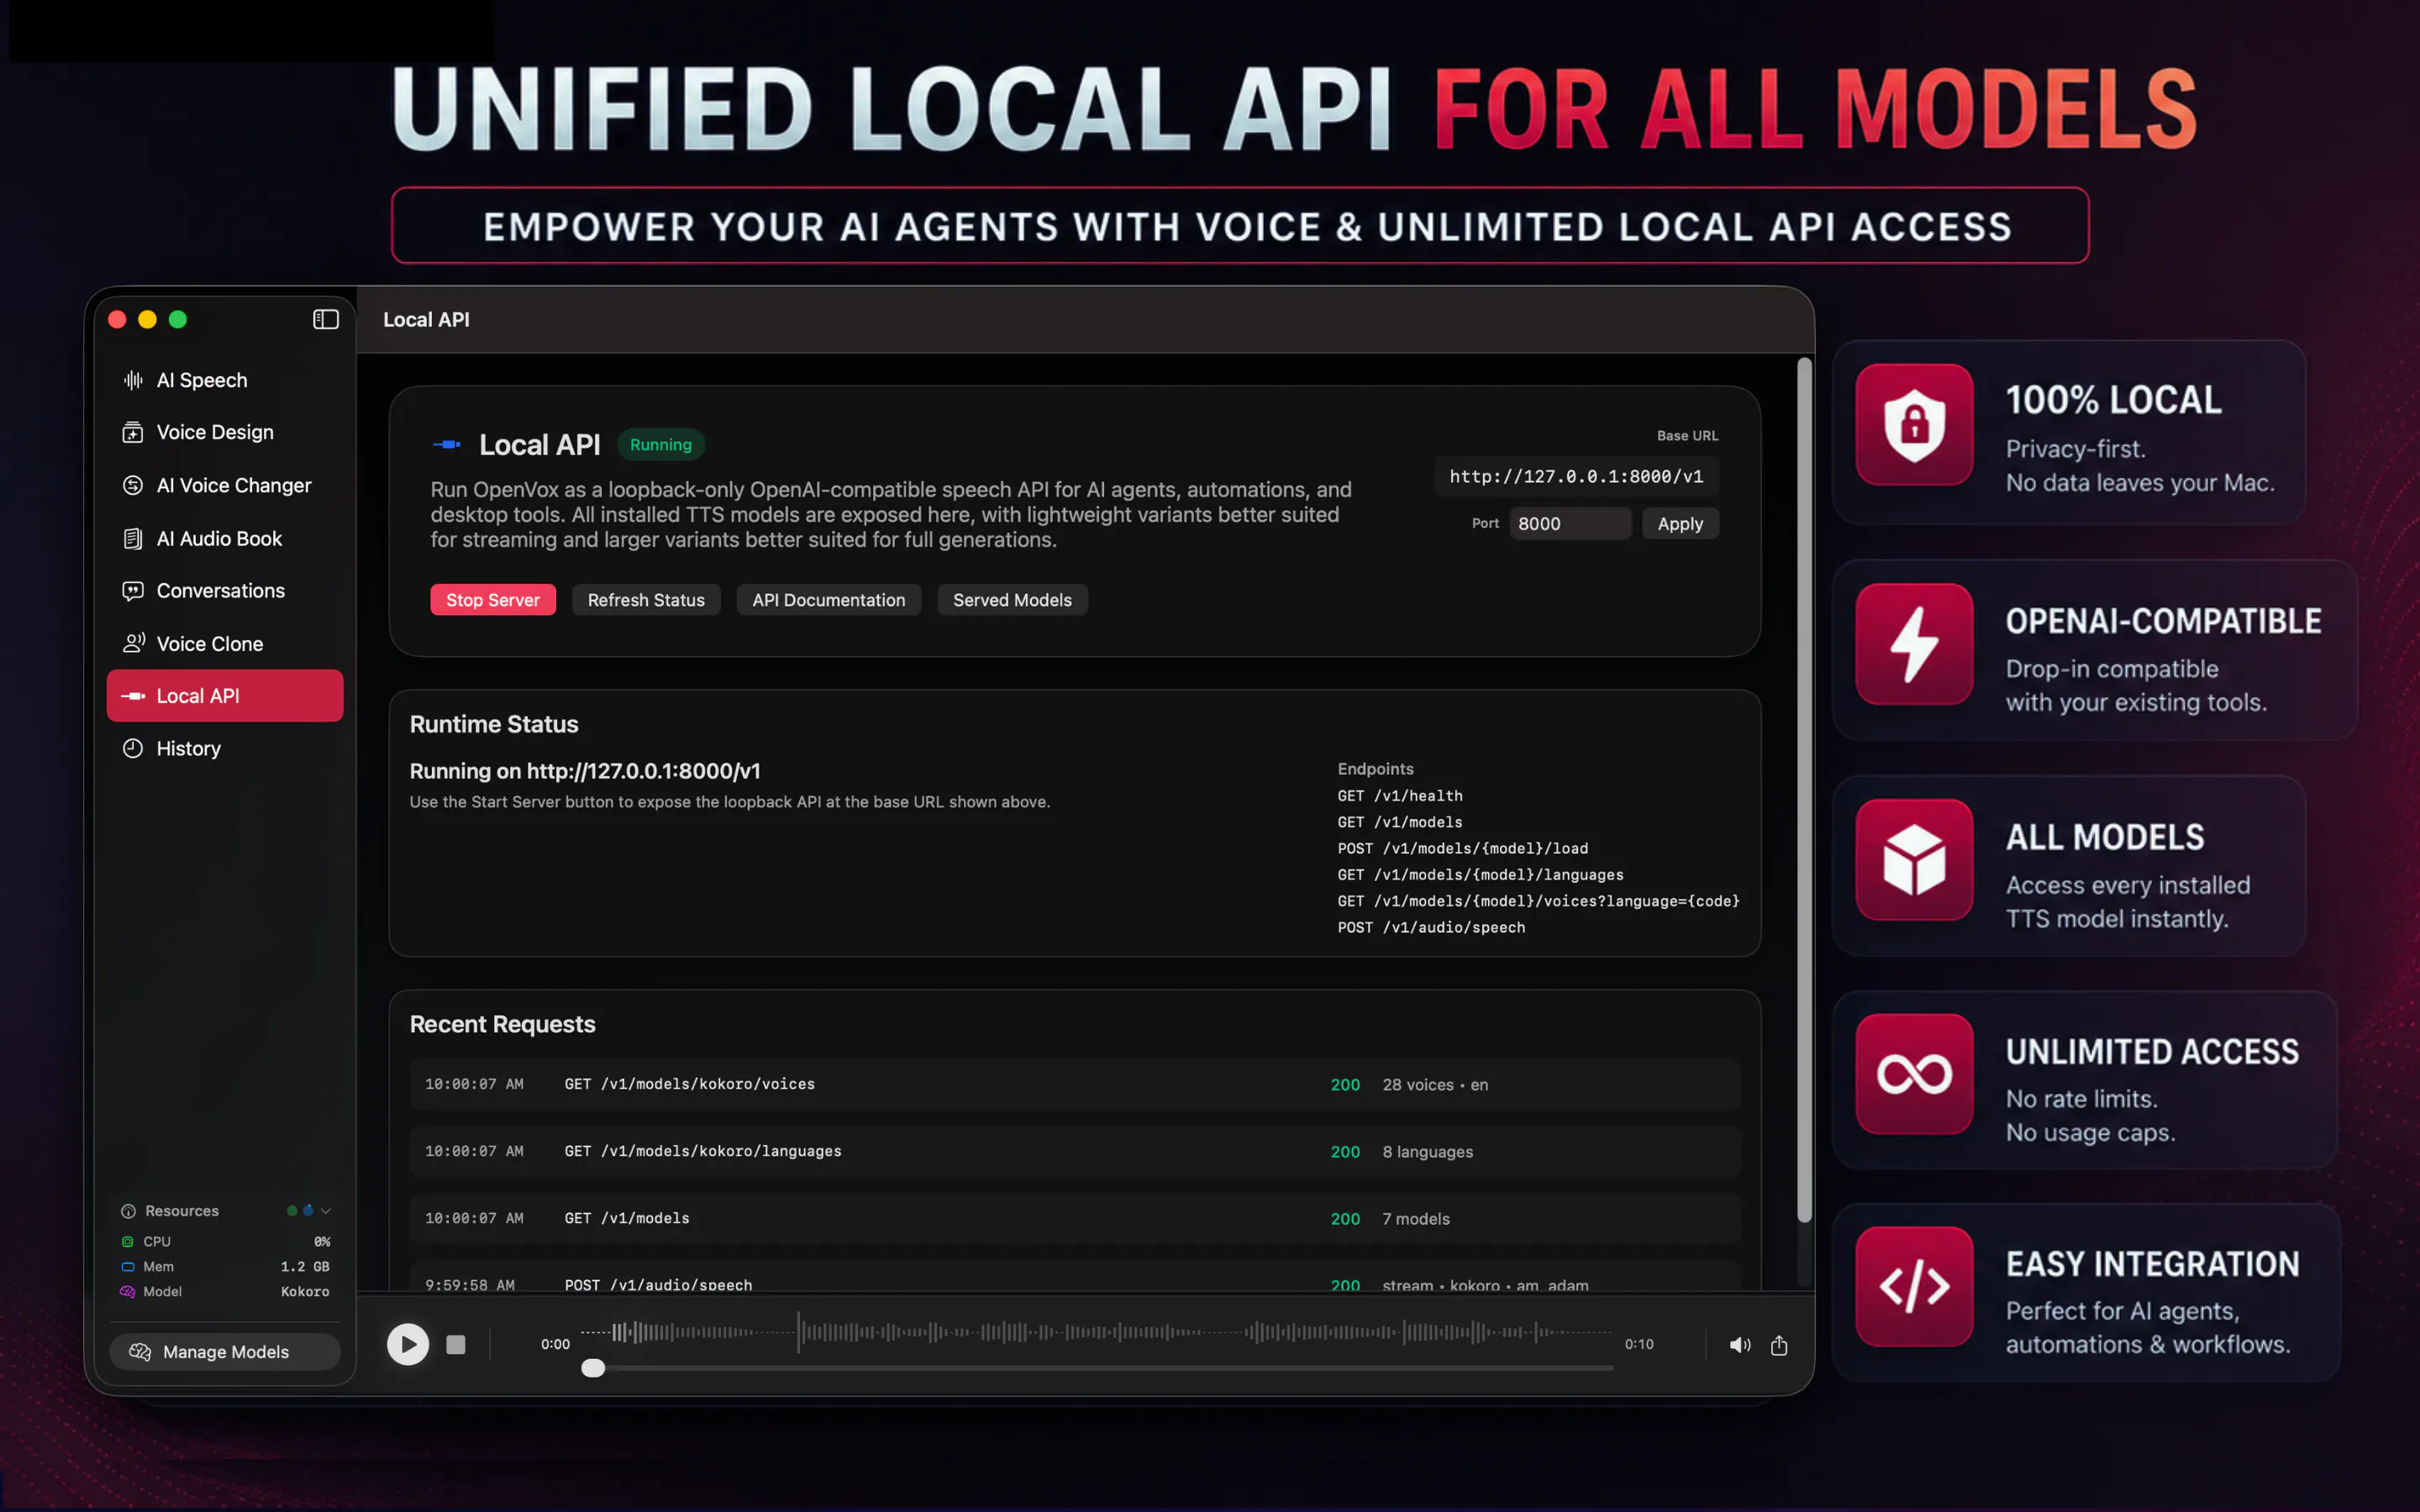Click Refresh Status button
2420x1512 pixels.
pos(646,600)
